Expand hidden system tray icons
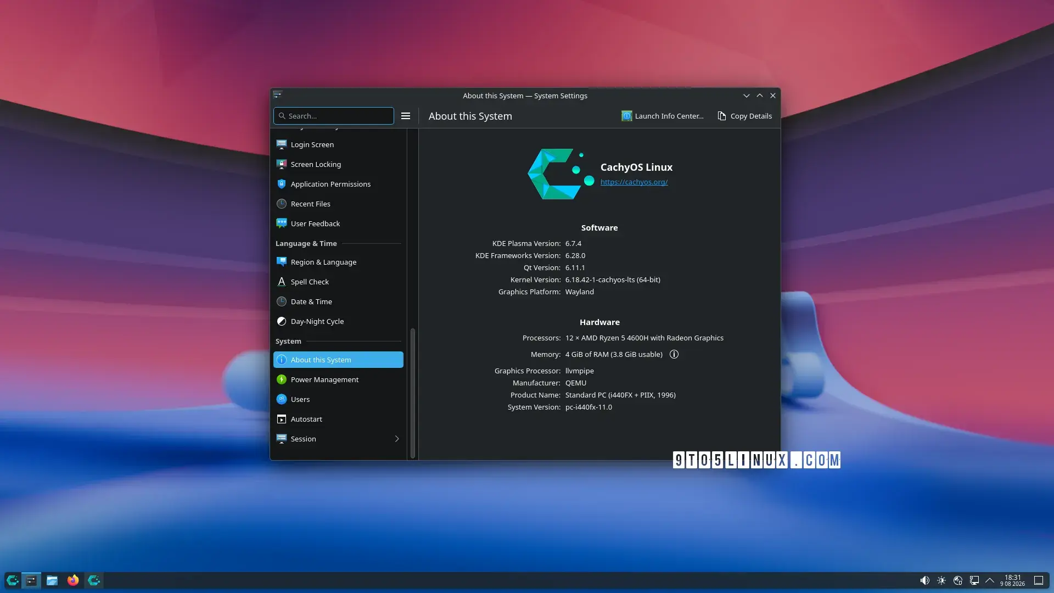 pyautogui.click(x=990, y=580)
